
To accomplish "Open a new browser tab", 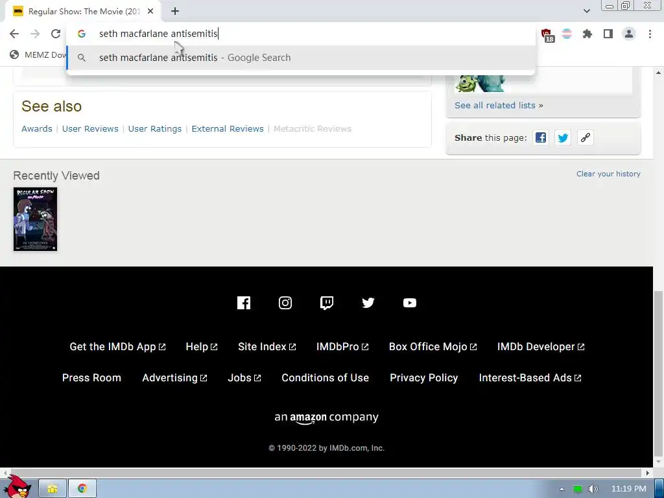I will 175,11.
